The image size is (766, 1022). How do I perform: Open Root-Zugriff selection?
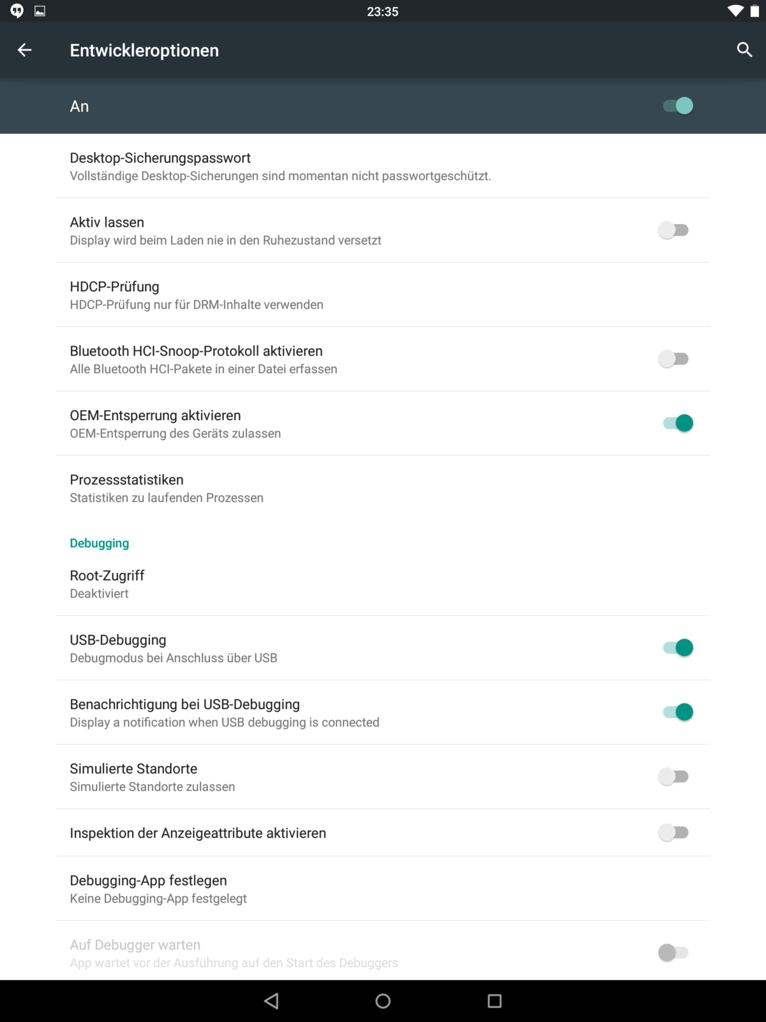click(x=107, y=584)
